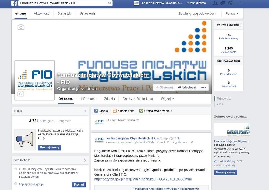
Task: Click globe icon beside pozytek.gov.pl
Action: [16, 184]
